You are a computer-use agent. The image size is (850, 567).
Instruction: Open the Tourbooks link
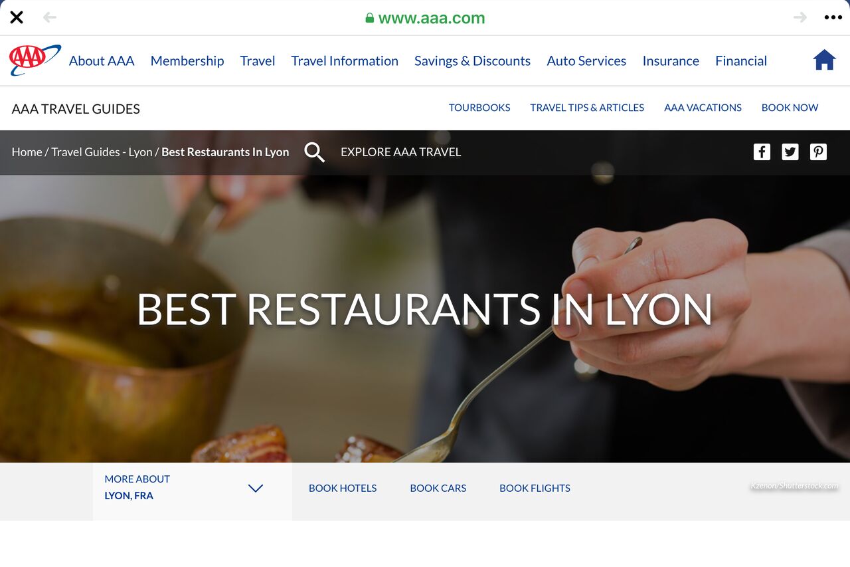pyautogui.click(x=479, y=108)
